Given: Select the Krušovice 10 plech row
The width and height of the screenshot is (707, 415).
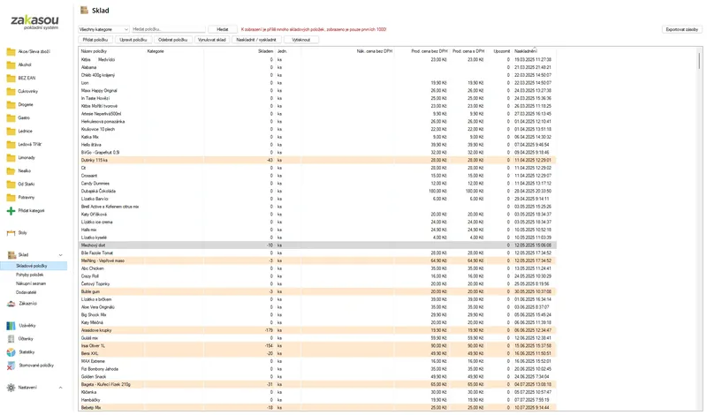Looking at the screenshot, I should [317, 129].
